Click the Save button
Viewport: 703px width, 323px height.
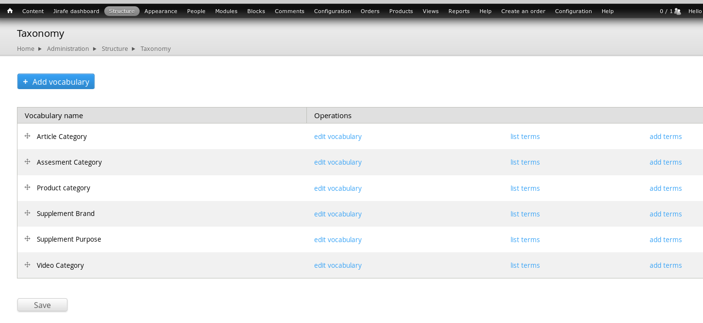click(x=42, y=305)
